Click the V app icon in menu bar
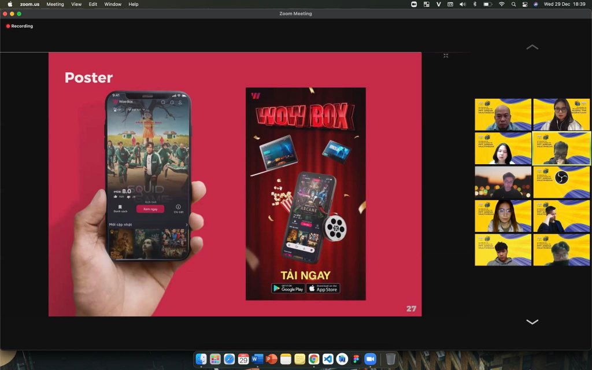This screenshot has height=370, width=592. [x=438, y=4]
